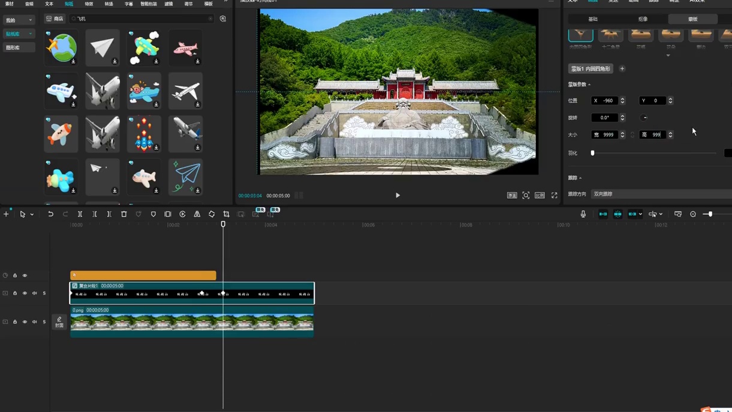The height and width of the screenshot is (412, 732).
Task: Expand more mask shapes arrow
Action: pyautogui.click(x=668, y=56)
